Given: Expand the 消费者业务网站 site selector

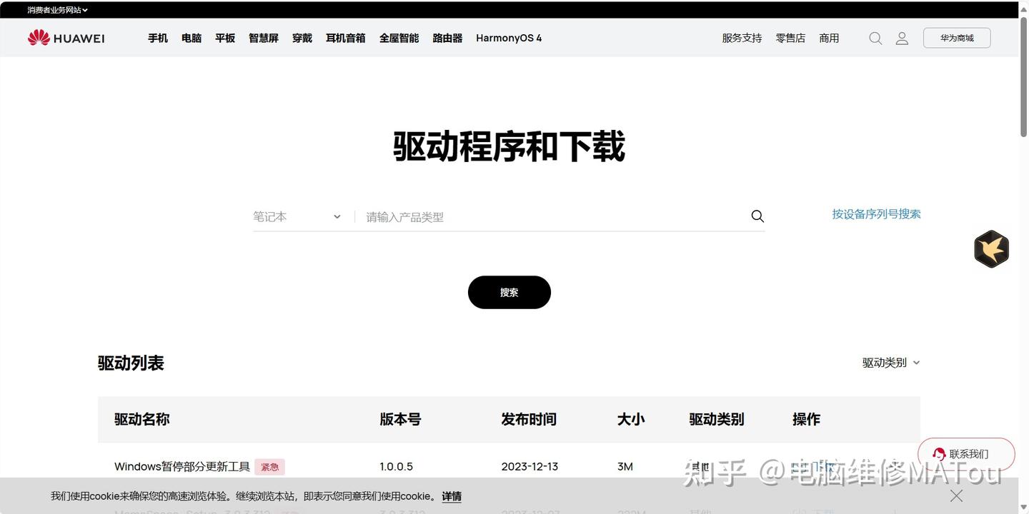Looking at the screenshot, I should click(57, 10).
